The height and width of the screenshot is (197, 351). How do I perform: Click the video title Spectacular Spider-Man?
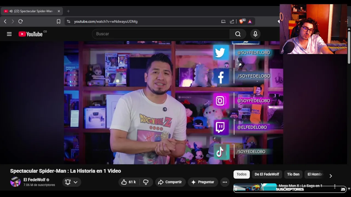(x=66, y=171)
